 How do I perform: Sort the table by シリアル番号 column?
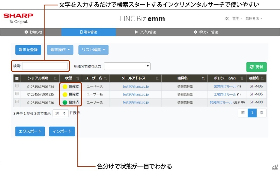40,78
